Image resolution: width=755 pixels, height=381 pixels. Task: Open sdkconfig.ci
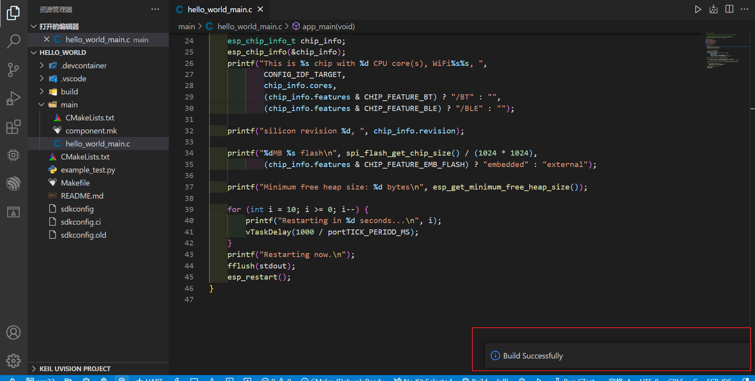coord(98,222)
